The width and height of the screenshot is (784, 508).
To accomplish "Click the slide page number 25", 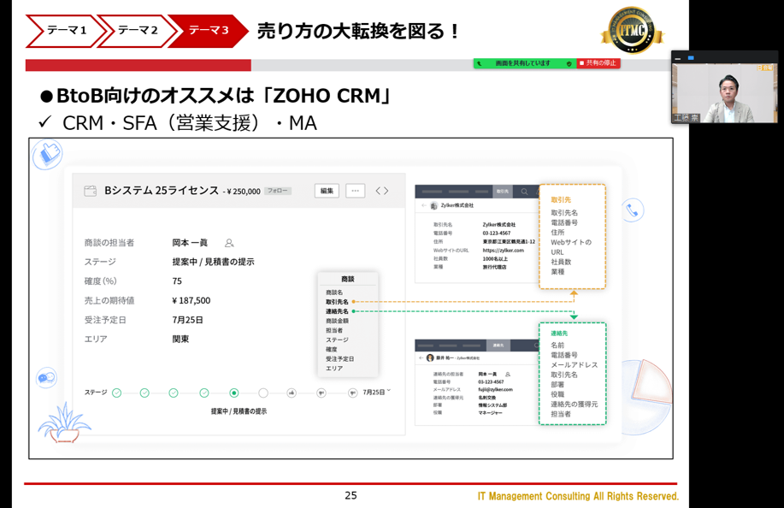I will 351,495.
